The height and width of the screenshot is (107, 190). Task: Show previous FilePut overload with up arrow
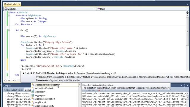point(23,73)
